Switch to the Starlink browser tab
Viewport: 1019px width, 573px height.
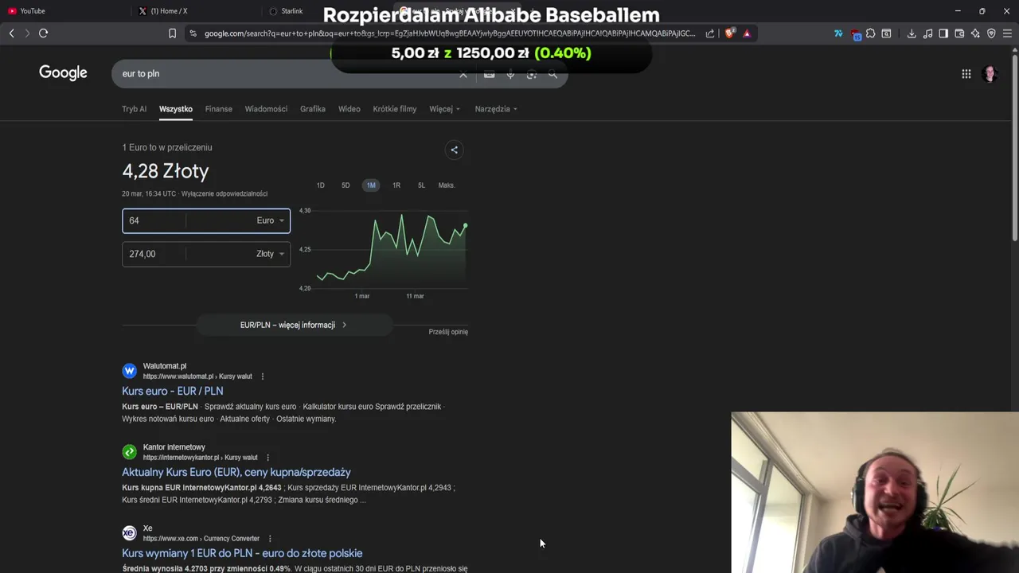point(325,11)
